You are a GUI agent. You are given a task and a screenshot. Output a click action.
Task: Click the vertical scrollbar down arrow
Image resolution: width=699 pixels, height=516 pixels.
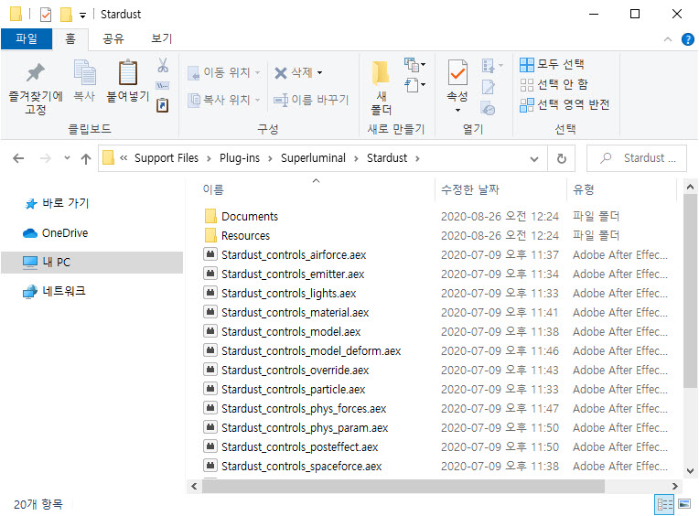690,471
